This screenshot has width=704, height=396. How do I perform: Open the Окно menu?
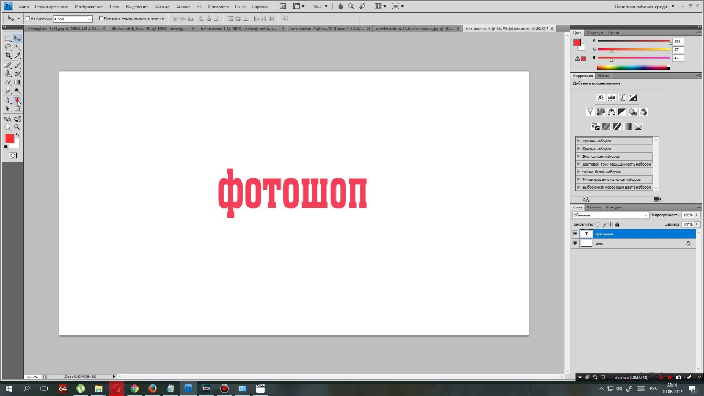[240, 7]
